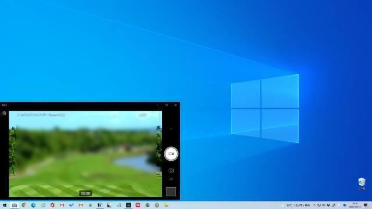Select the camera mode icon below shutter

pyautogui.click(x=171, y=170)
